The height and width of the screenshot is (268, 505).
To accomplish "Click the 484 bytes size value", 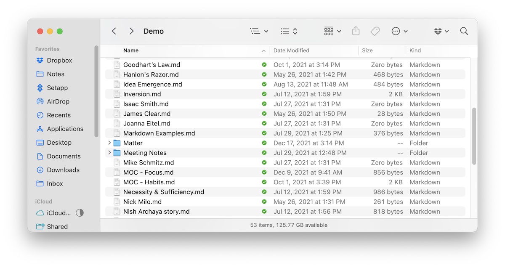I will pyautogui.click(x=388, y=84).
